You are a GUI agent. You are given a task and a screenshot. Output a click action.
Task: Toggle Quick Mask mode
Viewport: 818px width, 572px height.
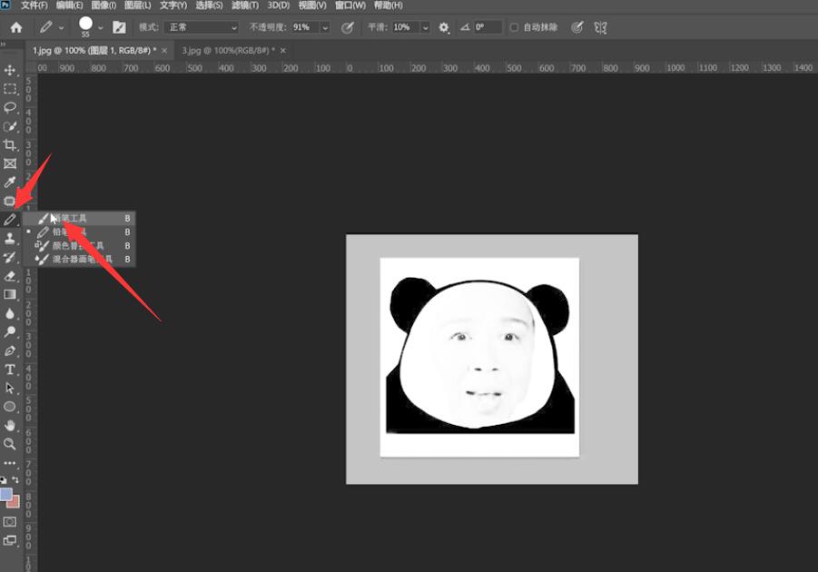coord(9,522)
